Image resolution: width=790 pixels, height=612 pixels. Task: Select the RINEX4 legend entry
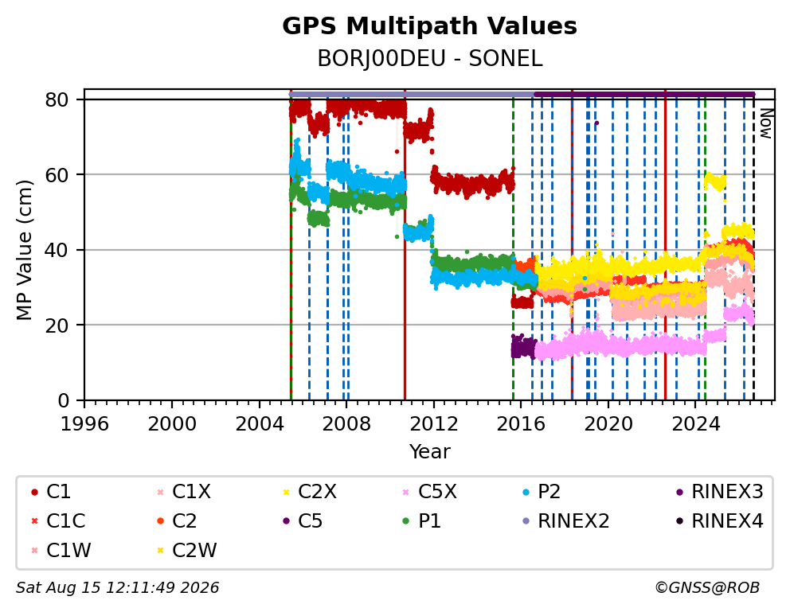tap(720, 521)
